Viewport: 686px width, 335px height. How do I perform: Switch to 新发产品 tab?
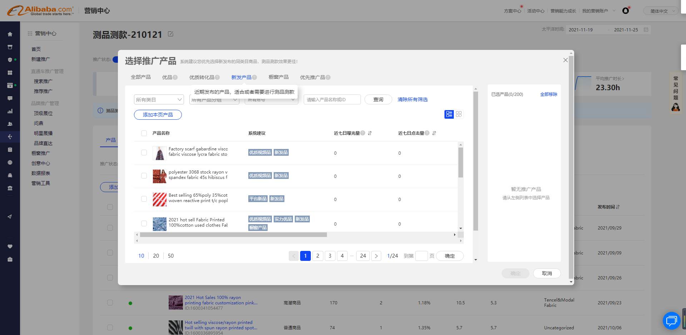coord(241,77)
